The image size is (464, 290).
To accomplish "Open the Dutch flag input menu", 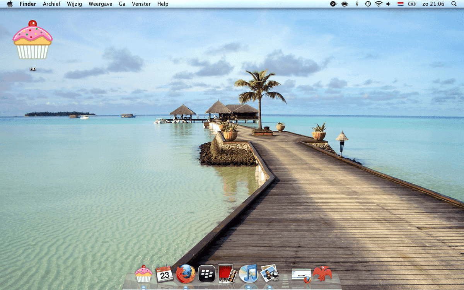I will (x=401, y=4).
